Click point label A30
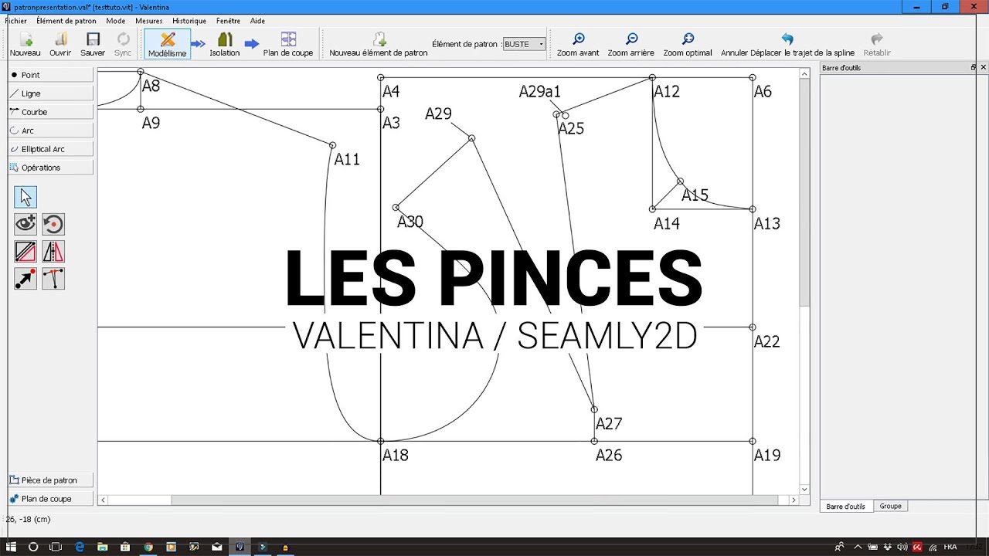The height and width of the screenshot is (556, 989). click(410, 222)
